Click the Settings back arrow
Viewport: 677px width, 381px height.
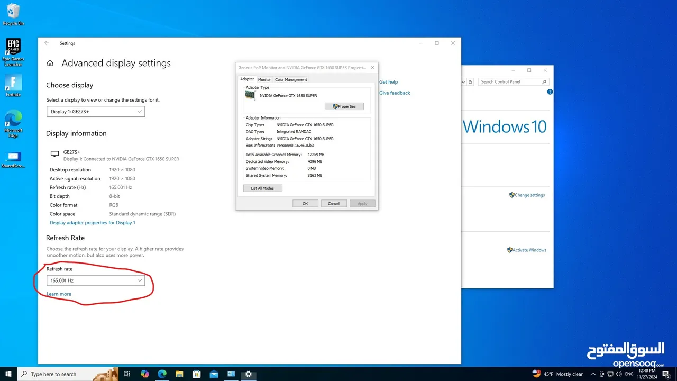[x=47, y=43]
